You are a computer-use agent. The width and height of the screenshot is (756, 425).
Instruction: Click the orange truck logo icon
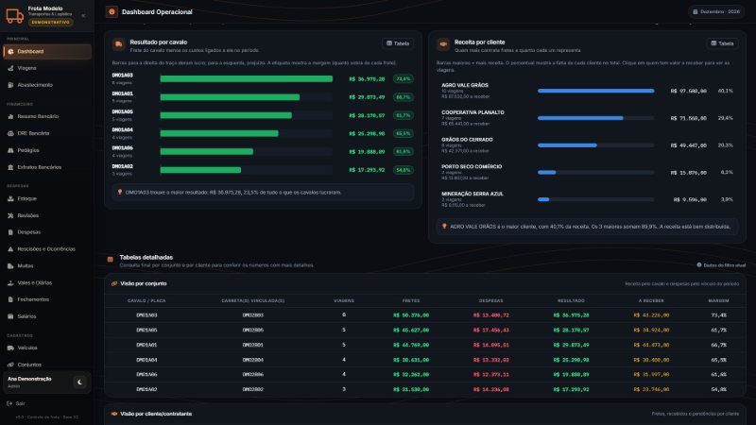point(14,15)
